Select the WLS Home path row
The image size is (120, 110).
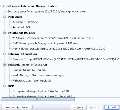(53, 38)
